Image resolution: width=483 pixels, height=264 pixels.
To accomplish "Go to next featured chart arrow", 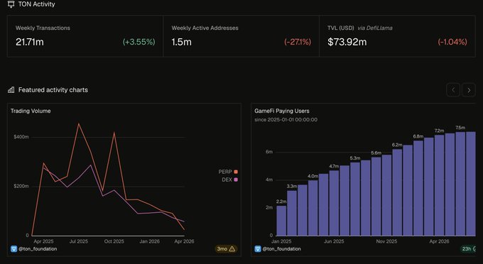I will pos(469,90).
